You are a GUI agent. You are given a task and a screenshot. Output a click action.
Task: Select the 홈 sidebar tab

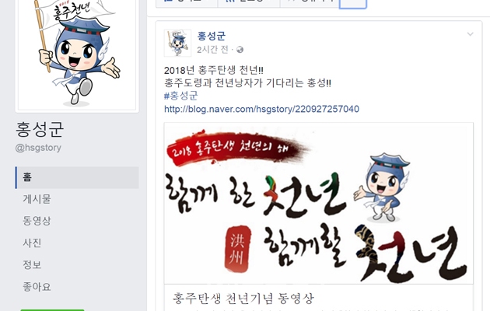(x=77, y=178)
